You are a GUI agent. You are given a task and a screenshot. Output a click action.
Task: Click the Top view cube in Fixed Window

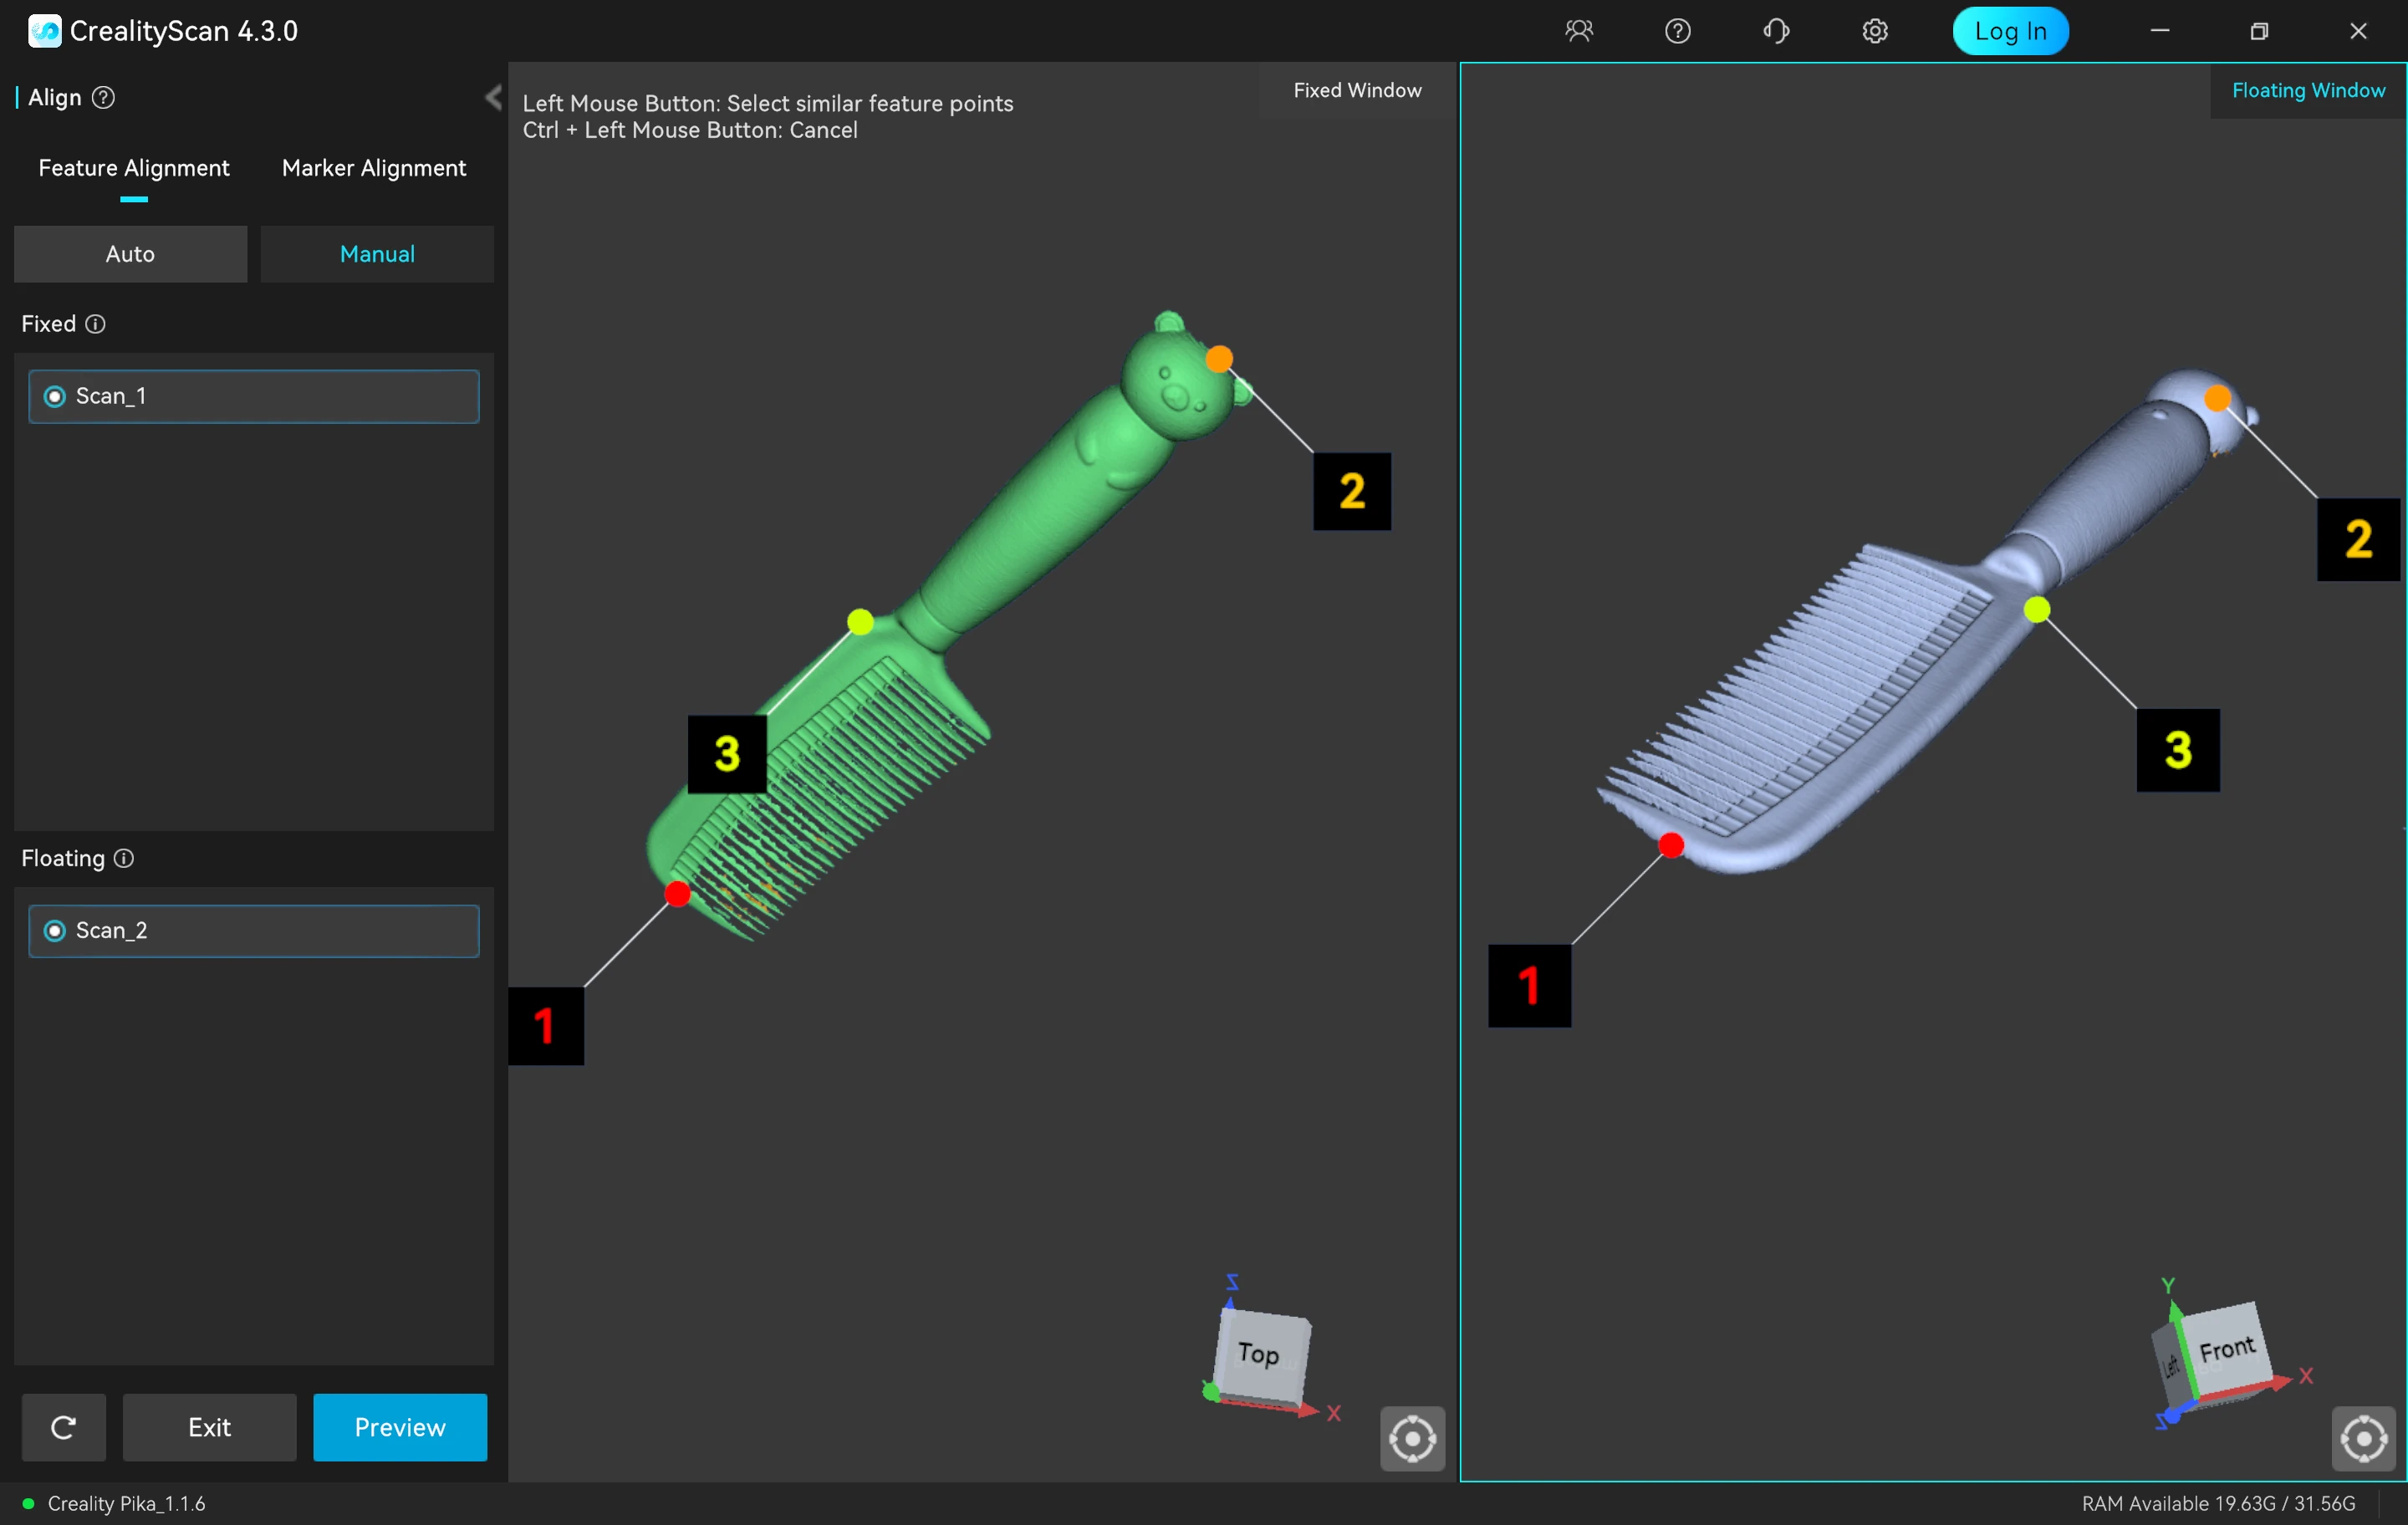coord(1262,1355)
